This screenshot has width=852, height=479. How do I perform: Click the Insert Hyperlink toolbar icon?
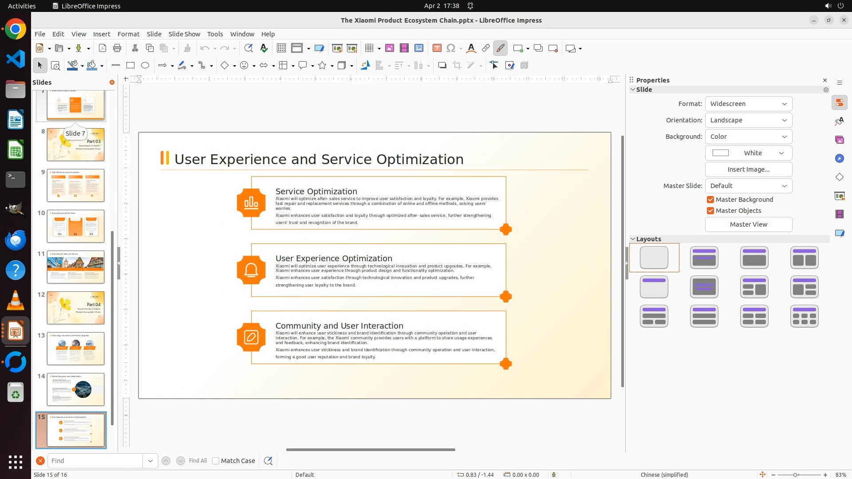[486, 48]
